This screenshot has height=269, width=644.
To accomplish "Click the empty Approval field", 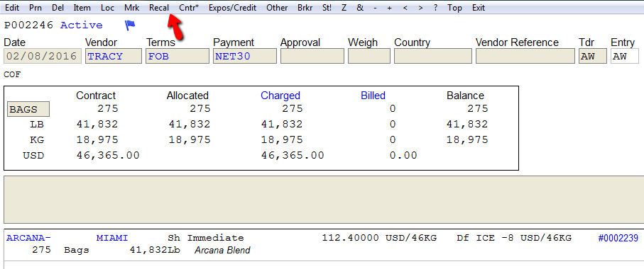I will (312, 56).
